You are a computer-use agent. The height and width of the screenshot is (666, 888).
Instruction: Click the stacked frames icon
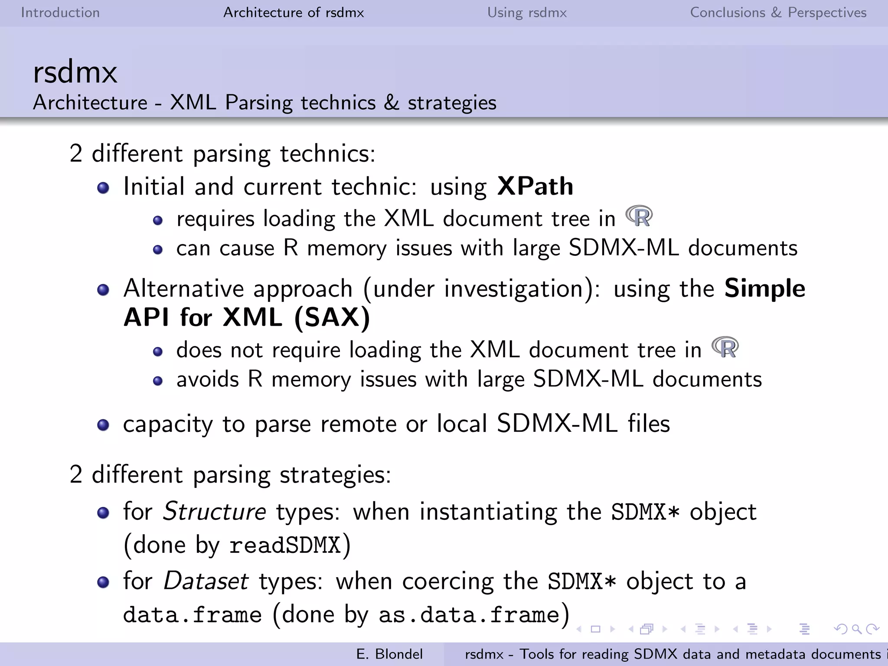[647, 629]
